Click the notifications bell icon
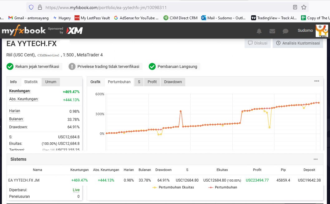Screen dimensions: 330x204 [259, 31]
